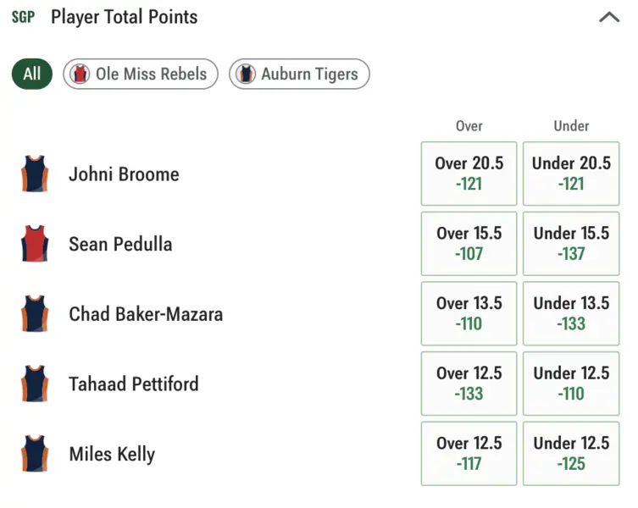This screenshot has width=638, height=508.
Task: Select Over 20.5 for Johni Broome
Action: click(469, 174)
